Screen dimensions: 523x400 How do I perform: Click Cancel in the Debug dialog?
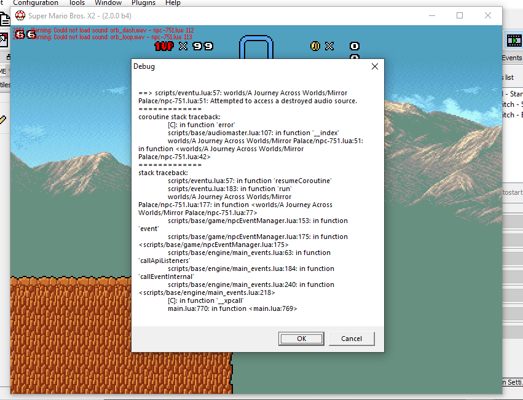352,339
